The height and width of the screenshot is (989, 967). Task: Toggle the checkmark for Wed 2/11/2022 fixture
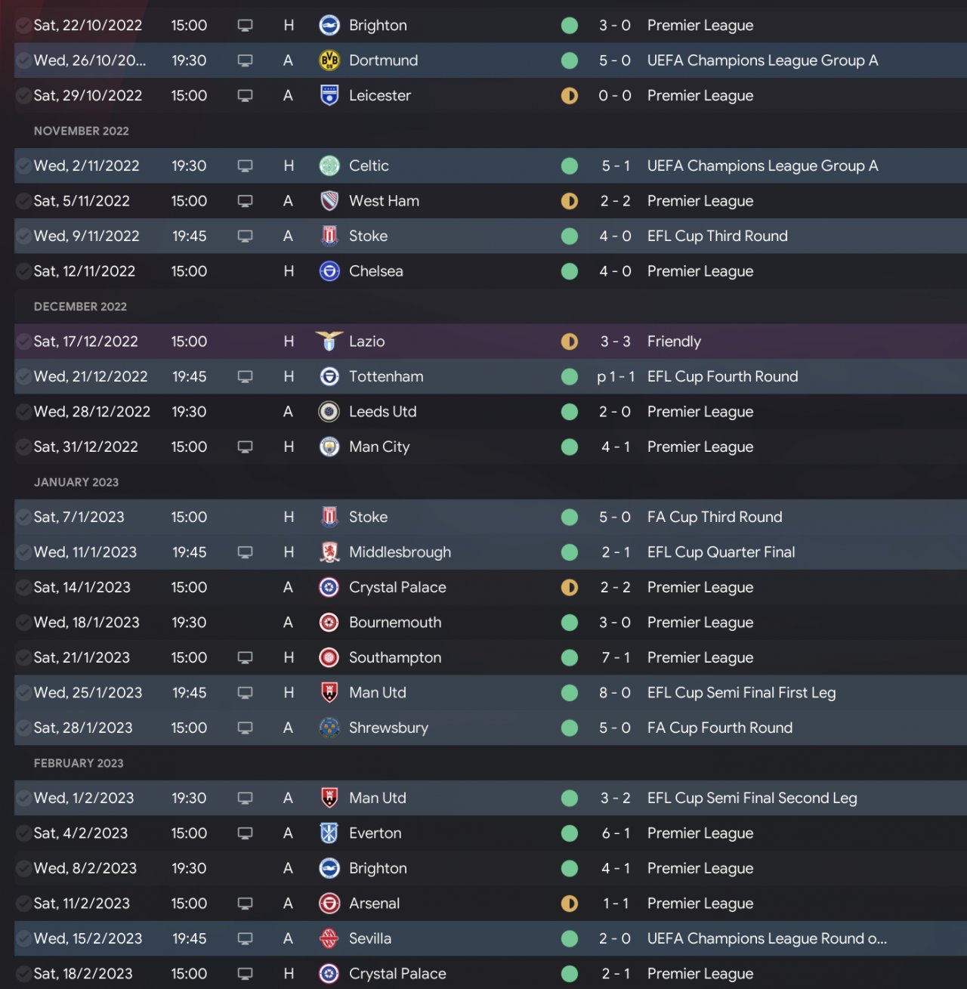coord(23,165)
